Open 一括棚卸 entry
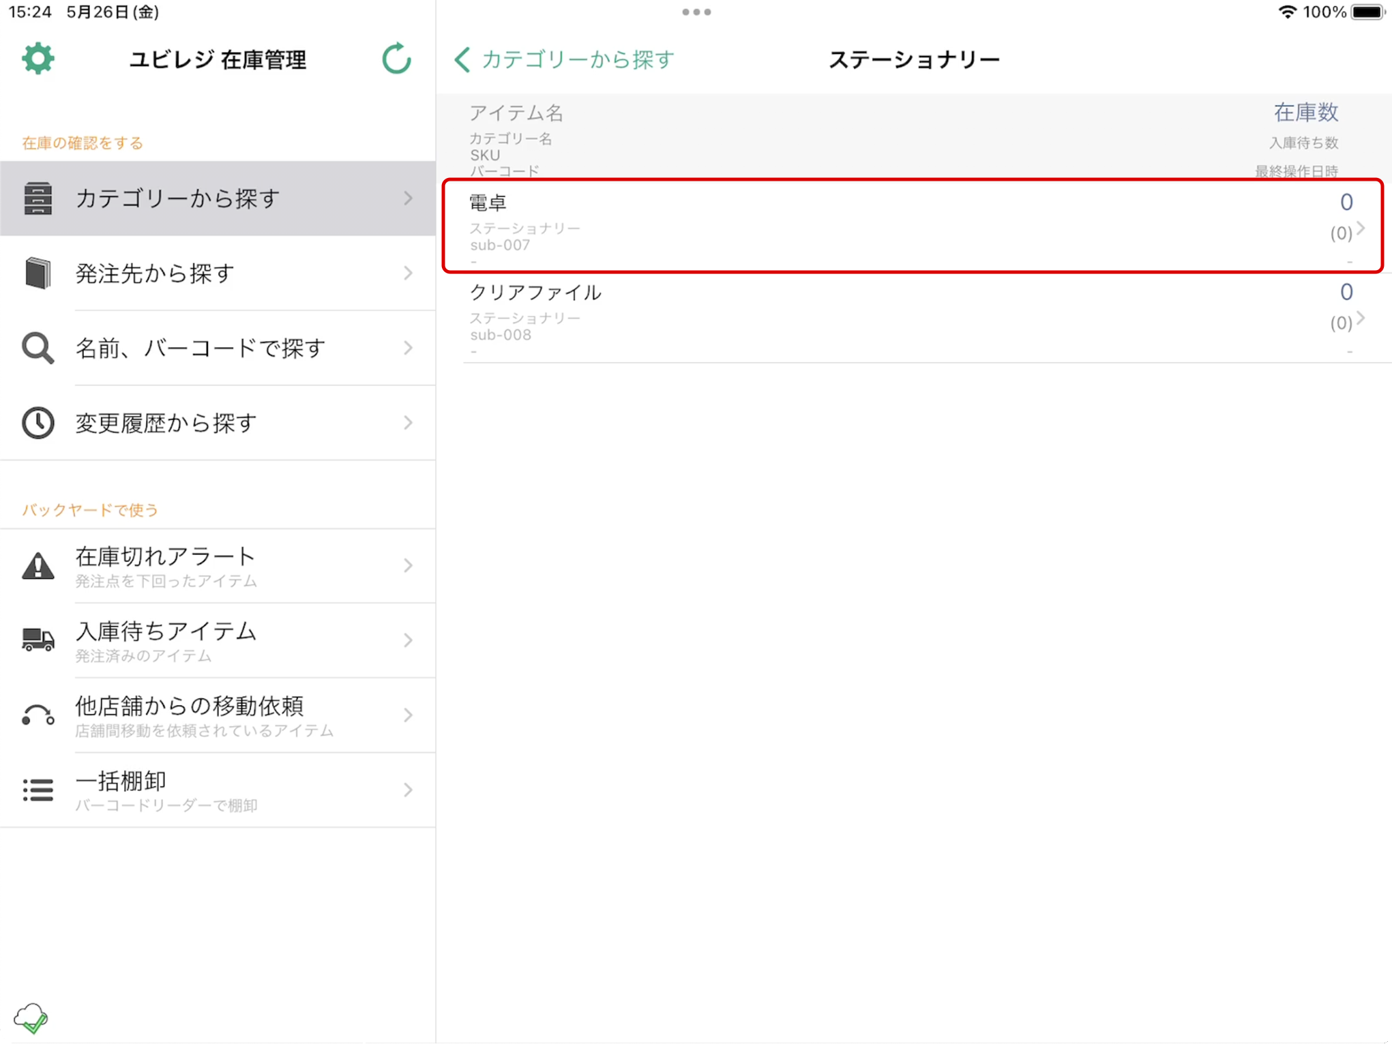 point(218,790)
